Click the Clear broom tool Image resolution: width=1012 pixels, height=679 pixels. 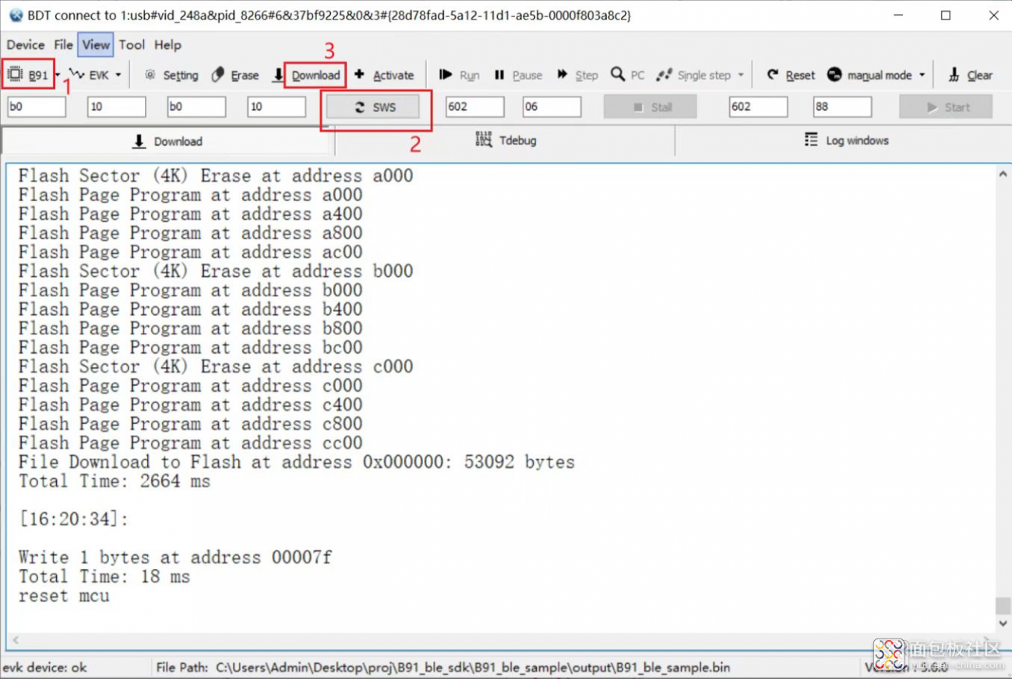(971, 75)
